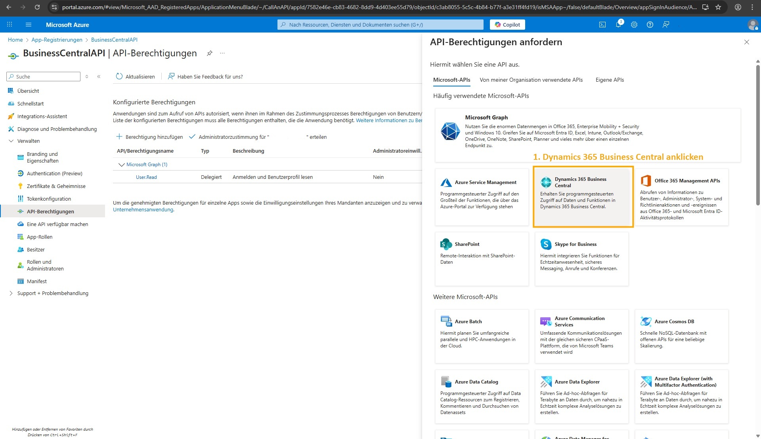Expand Support + Problembehandlung section

click(x=11, y=293)
